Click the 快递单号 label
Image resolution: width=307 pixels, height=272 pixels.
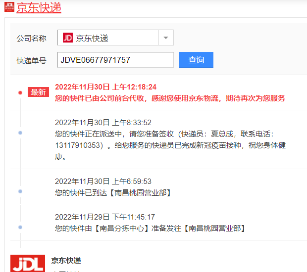tap(32, 61)
